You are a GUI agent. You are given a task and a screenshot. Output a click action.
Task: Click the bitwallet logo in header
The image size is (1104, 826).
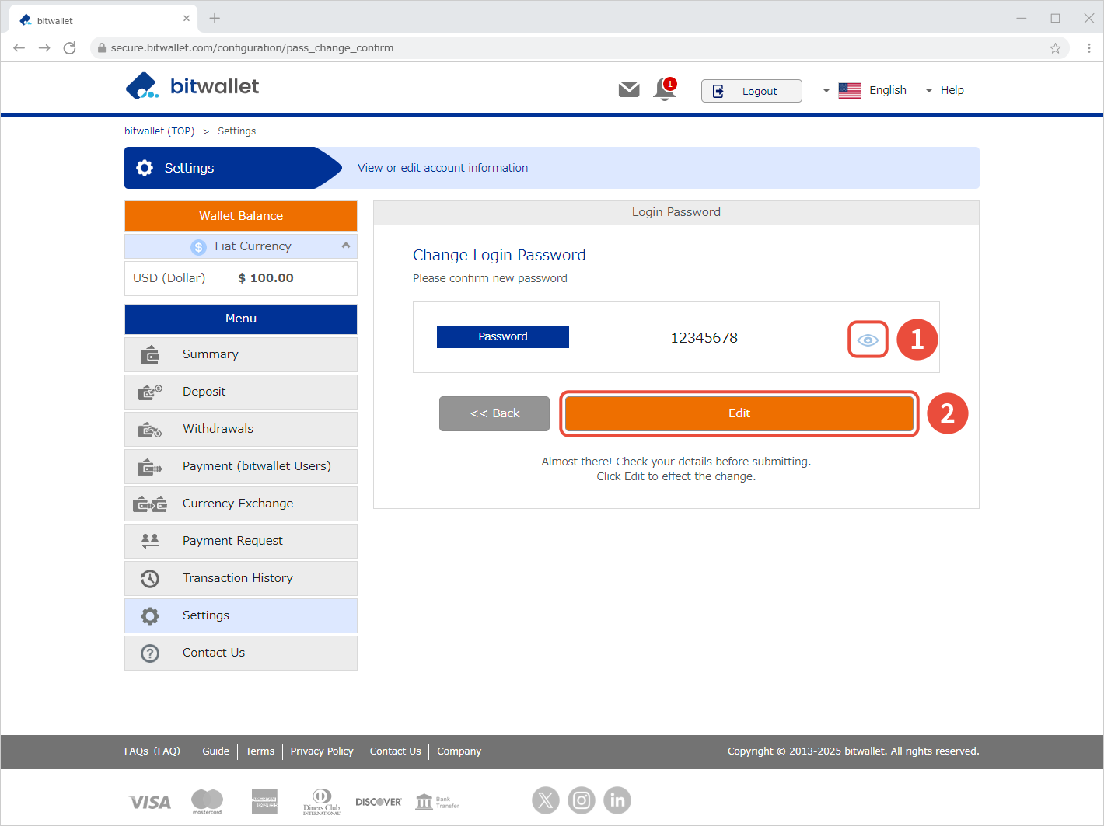(192, 86)
